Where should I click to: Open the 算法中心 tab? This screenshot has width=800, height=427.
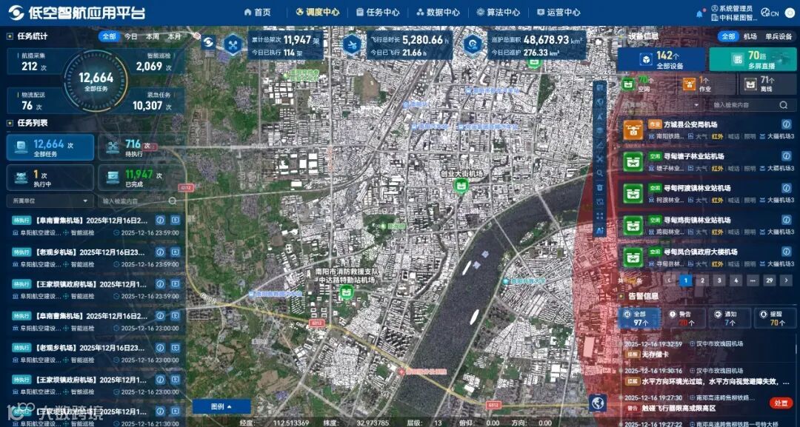click(498, 13)
